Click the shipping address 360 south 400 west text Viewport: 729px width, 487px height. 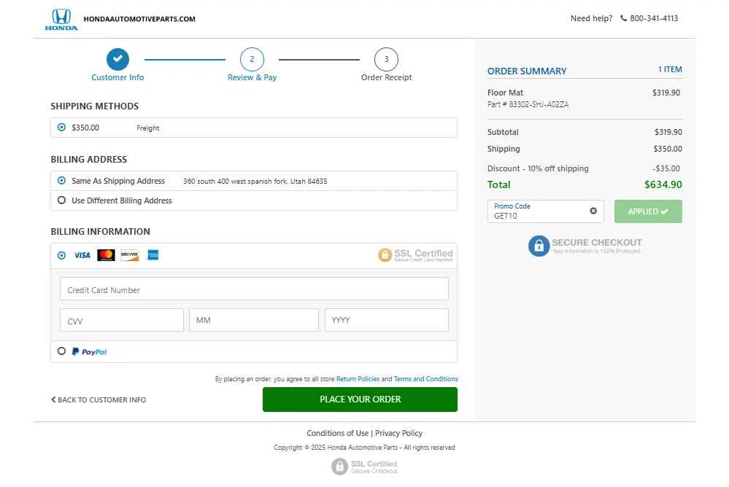(x=255, y=182)
